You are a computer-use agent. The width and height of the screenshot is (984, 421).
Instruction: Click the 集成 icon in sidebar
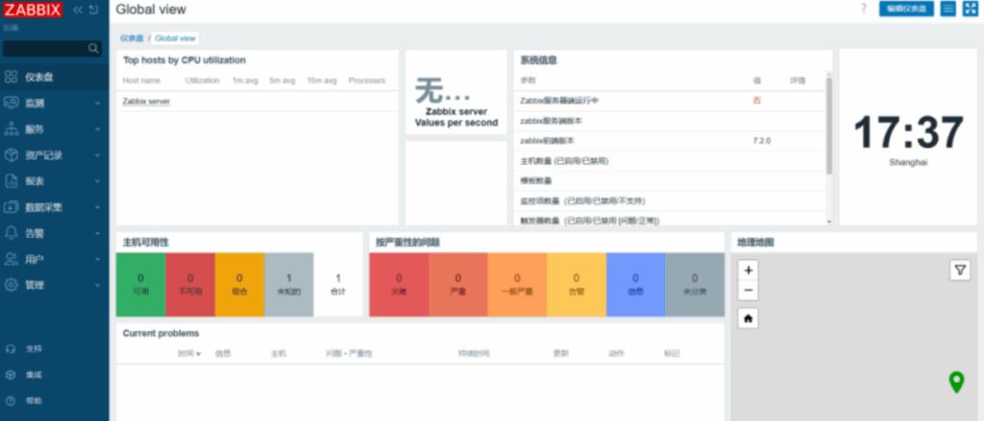point(10,375)
